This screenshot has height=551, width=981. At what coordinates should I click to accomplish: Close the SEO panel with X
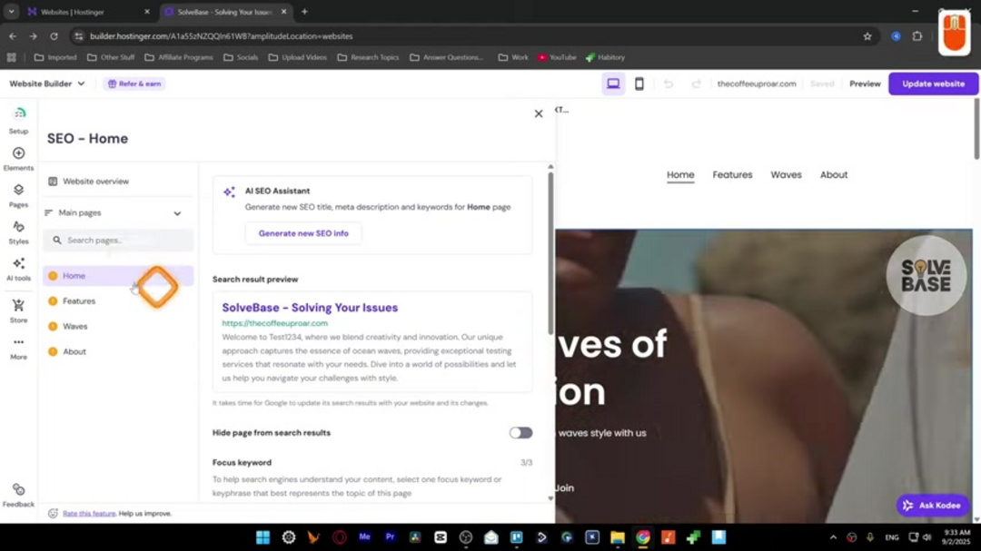[539, 113]
